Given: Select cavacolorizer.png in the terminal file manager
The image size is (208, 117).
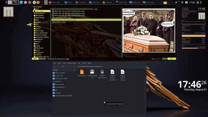Looking at the screenshot, I should (x=61, y=18).
